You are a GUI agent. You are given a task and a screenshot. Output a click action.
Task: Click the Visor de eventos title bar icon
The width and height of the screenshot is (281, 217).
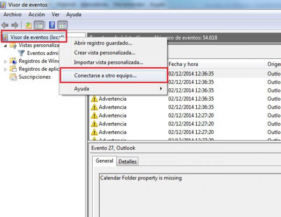click(3, 5)
